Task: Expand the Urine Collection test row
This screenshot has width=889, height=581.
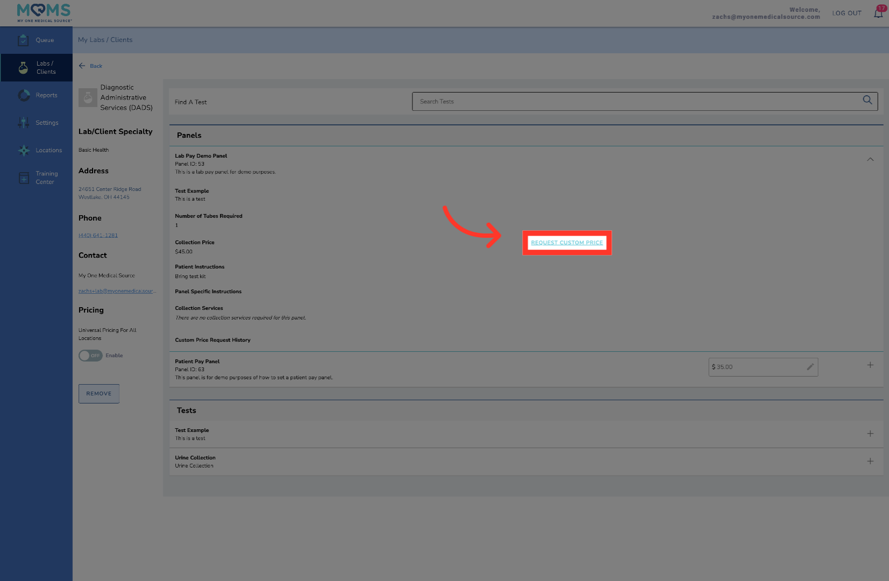Action: point(870,461)
